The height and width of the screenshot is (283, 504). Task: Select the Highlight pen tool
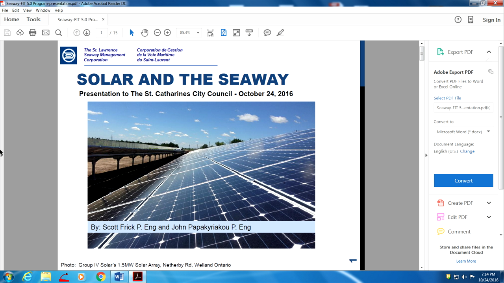[x=280, y=33]
